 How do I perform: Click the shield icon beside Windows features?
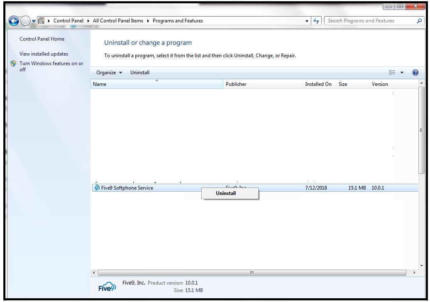pyautogui.click(x=13, y=63)
